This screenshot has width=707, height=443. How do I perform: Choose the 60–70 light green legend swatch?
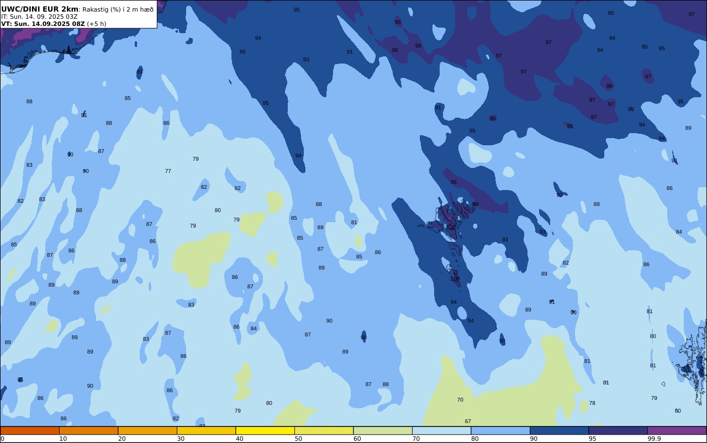[x=383, y=430]
